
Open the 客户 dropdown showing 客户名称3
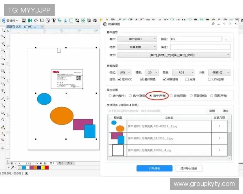pos(137,39)
